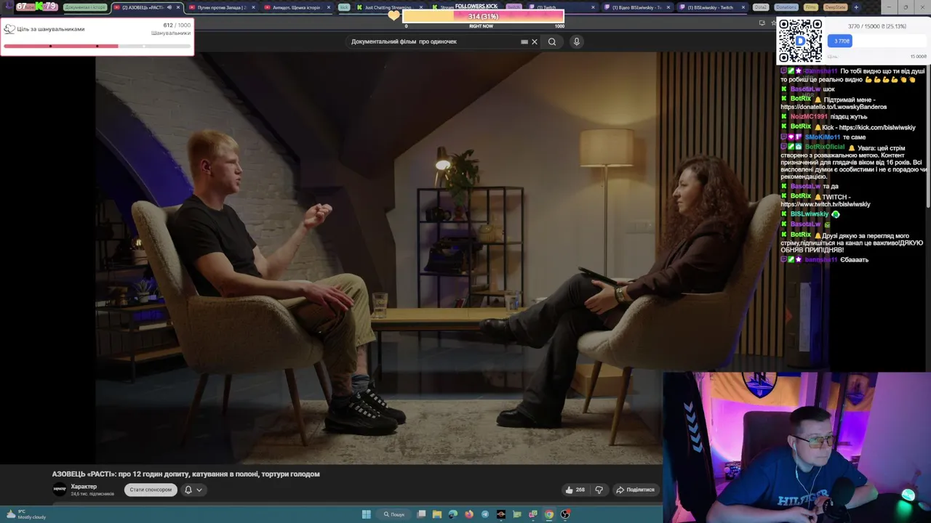Image resolution: width=931 pixels, height=523 pixels.
Task: Close the Путин против Запада tab
Action: 253,7
